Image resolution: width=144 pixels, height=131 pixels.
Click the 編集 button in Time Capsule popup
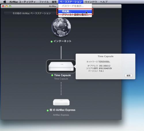tap(128, 76)
